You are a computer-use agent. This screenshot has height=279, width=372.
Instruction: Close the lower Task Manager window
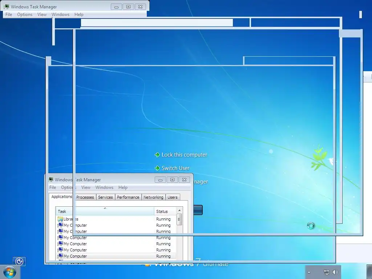click(x=184, y=180)
